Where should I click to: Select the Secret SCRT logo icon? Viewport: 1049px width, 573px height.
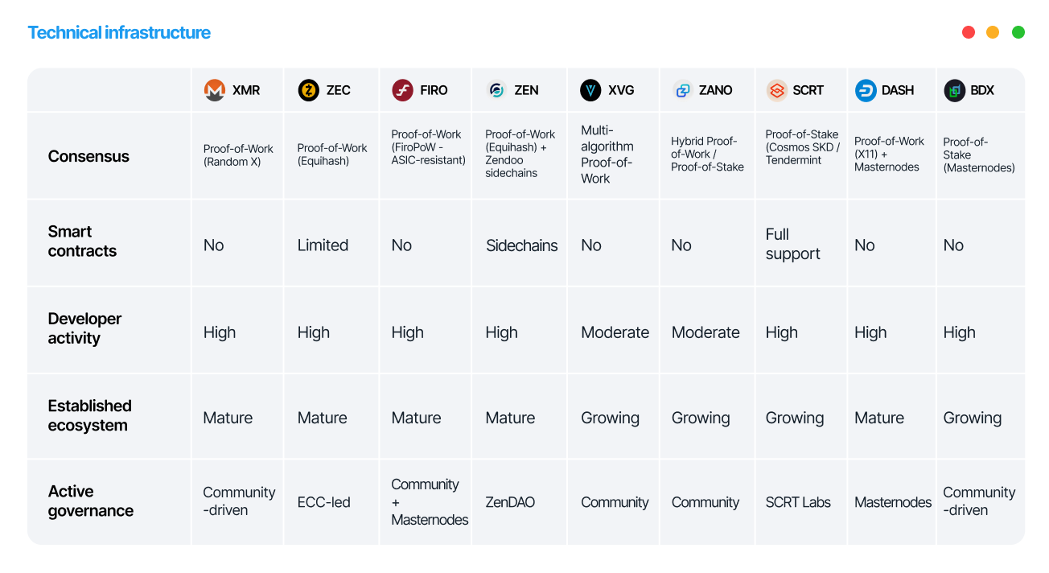777,90
